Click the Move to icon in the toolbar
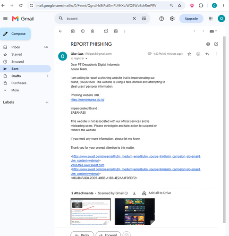The width and height of the screenshot is (229, 236). pyautogui.click(x=116, y=31)
